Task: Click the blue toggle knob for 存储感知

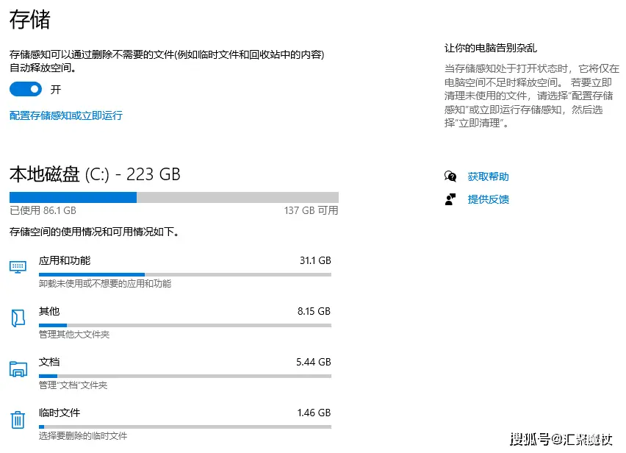Action: tap(34, 88)
